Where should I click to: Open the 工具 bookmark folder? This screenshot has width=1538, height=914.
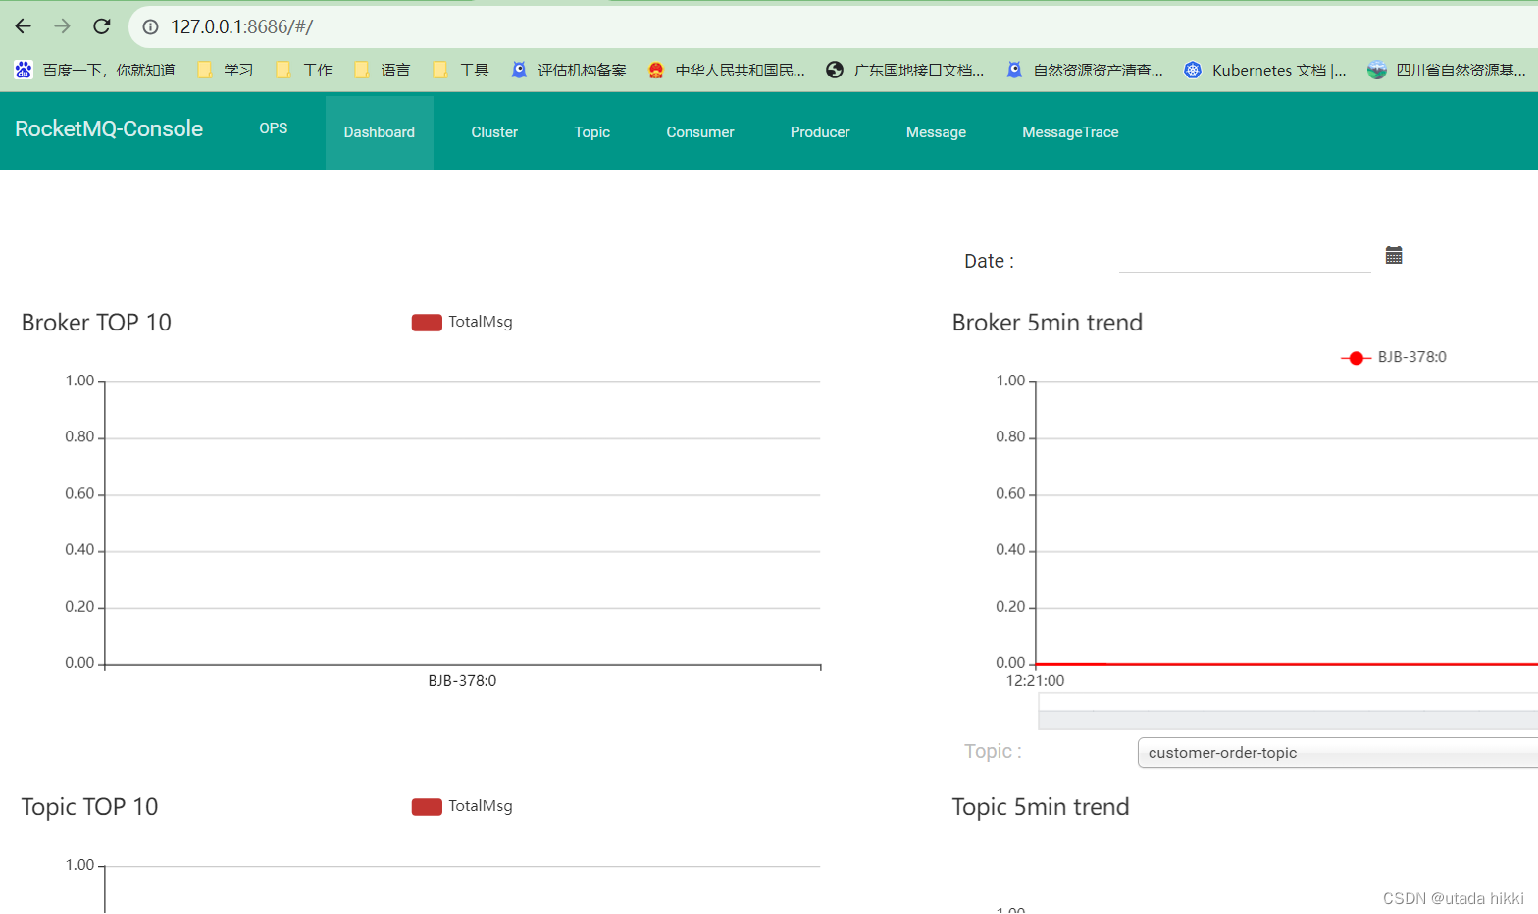(x=461, y=70)
